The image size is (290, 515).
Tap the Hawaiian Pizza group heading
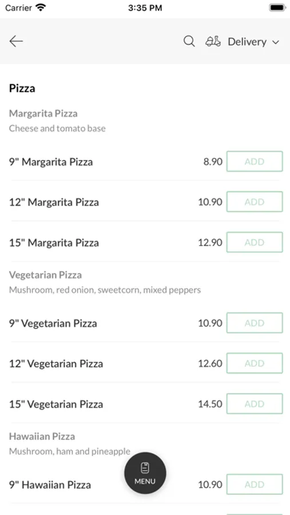pos(42,437)
